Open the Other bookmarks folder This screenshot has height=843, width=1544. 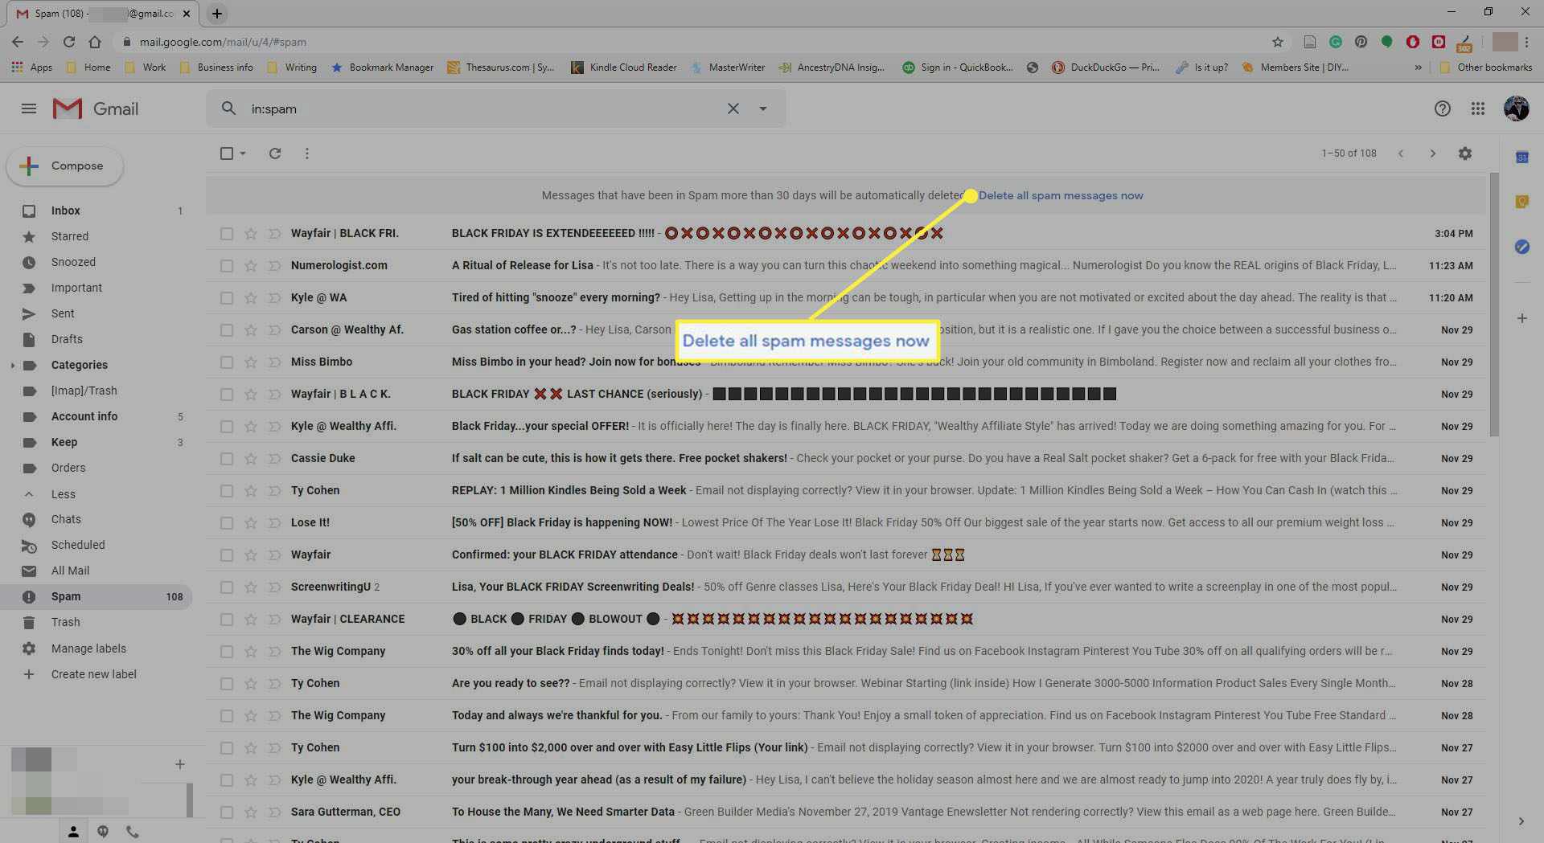[x=1485, y=68]
